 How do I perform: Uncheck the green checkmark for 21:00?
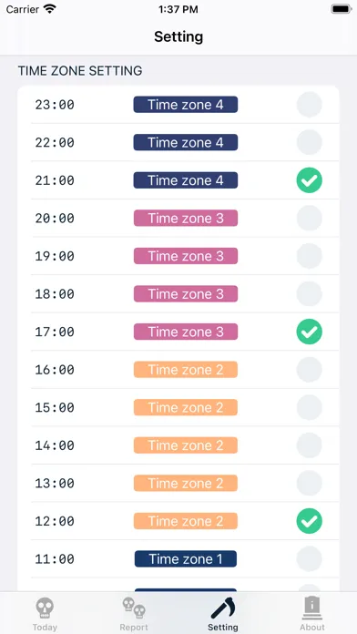pyautogui.click(x=310, y=180)
